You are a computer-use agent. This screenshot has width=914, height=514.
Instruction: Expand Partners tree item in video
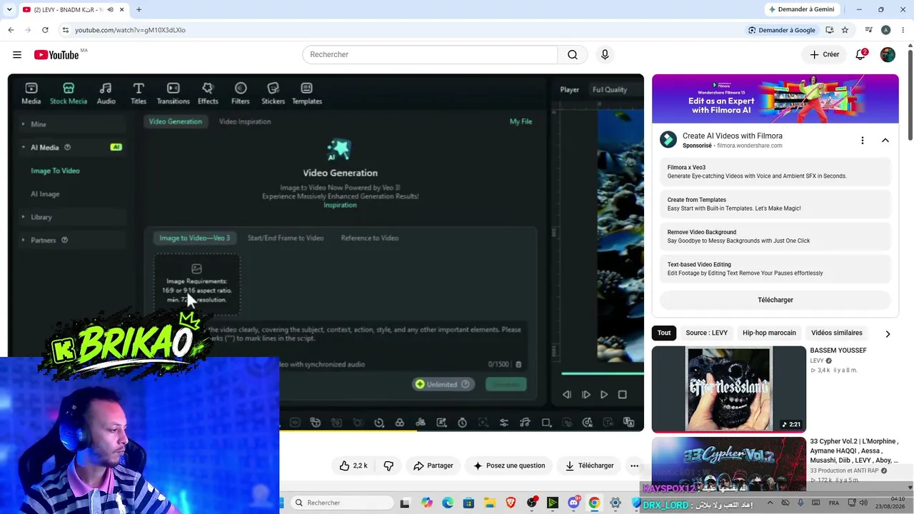pyautogui.click(x=23, y=240)
